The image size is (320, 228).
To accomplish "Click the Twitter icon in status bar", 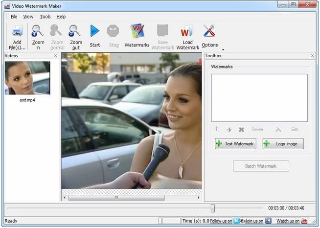I will [x=236, y=221].
